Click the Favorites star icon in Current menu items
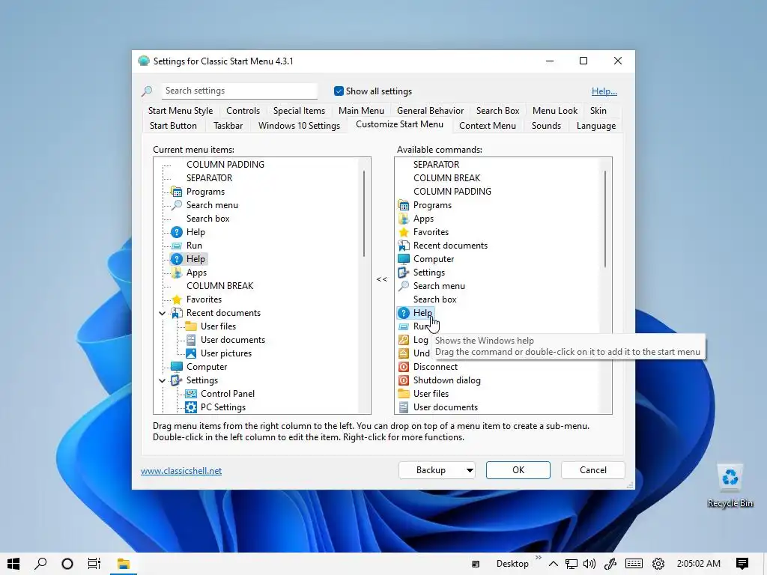This screenshot has height=575, width=767. click(177, 299)
